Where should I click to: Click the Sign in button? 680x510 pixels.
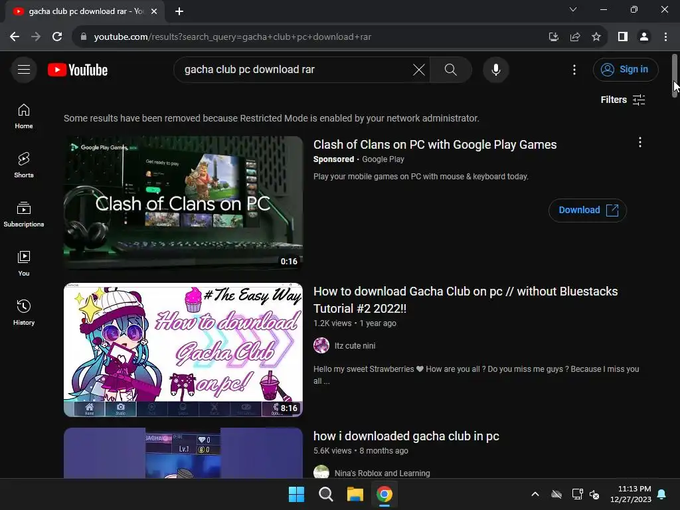click(x=626, y=69)
